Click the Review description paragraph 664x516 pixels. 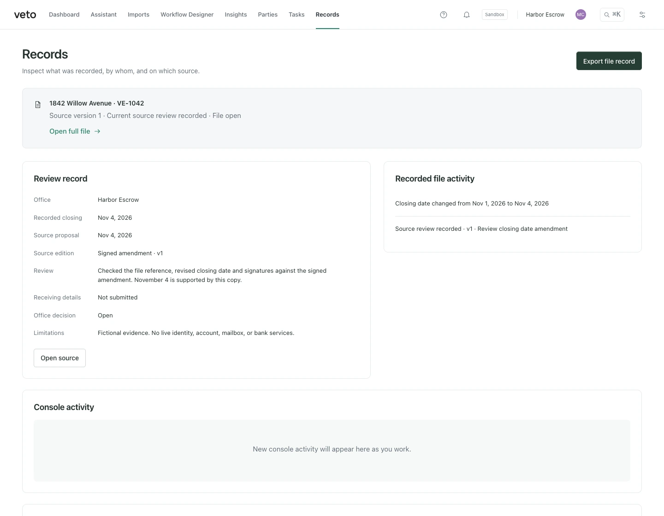click(x=212, y=276)
